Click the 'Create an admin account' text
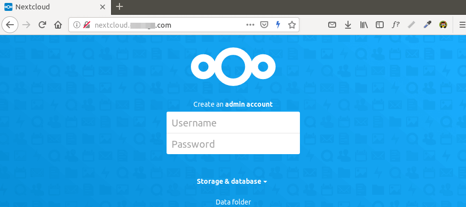 pyautogui.click(x=233, y=104)
